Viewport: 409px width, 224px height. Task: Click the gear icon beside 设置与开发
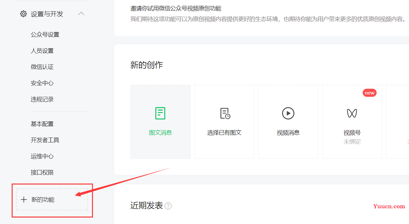23,14
